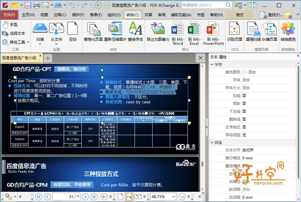301x202 pixels.
Task: Switch to the 格式 Format tab
Action: pyautogui.click(x=240, y=15)
